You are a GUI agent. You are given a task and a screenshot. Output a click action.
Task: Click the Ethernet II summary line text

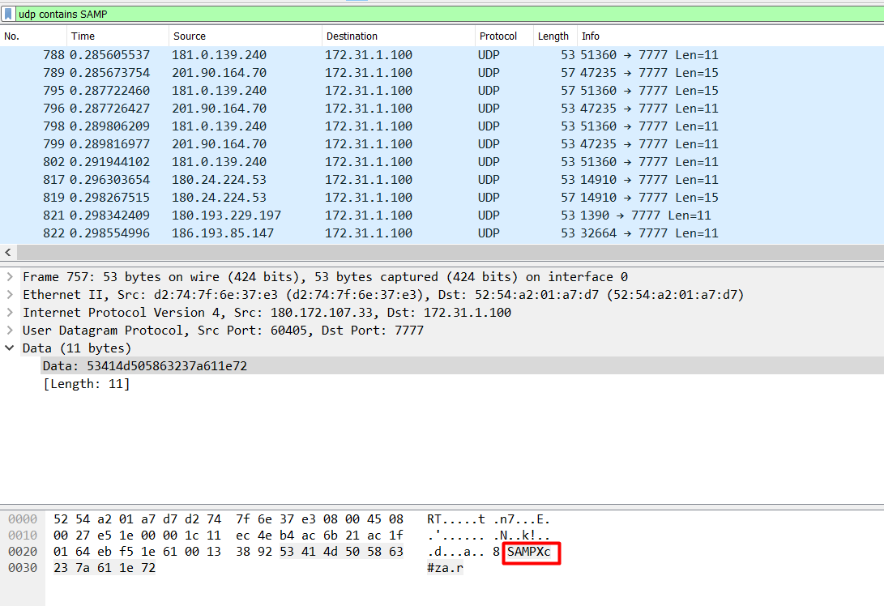[383, 295]
